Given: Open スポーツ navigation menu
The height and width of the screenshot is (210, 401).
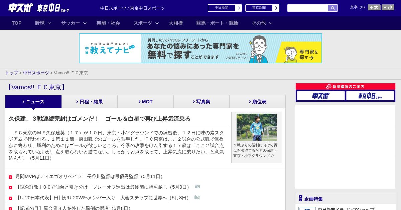Looking at the screenshot, I should click(x=143, y=23).
